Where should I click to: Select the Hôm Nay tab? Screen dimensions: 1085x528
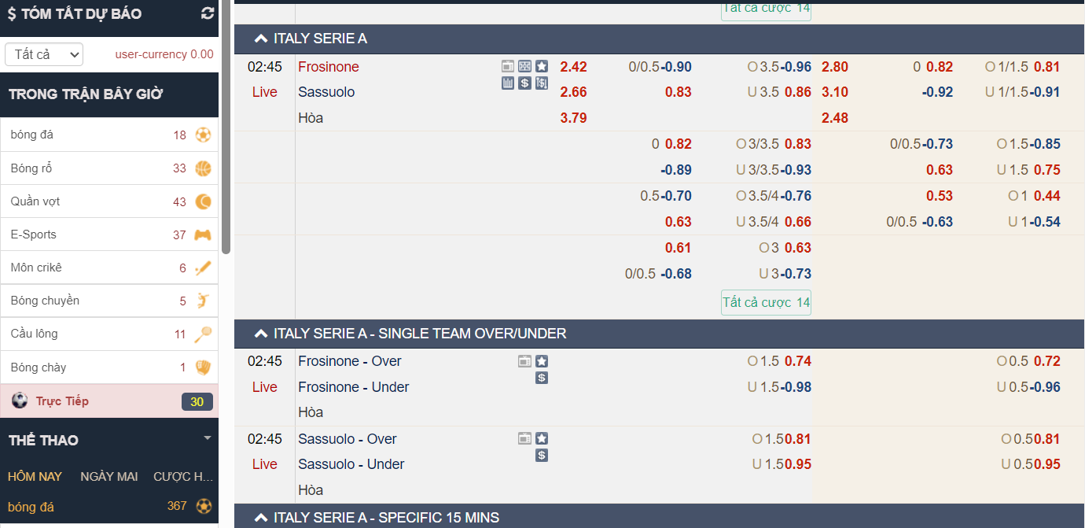[x=35, y=476]
